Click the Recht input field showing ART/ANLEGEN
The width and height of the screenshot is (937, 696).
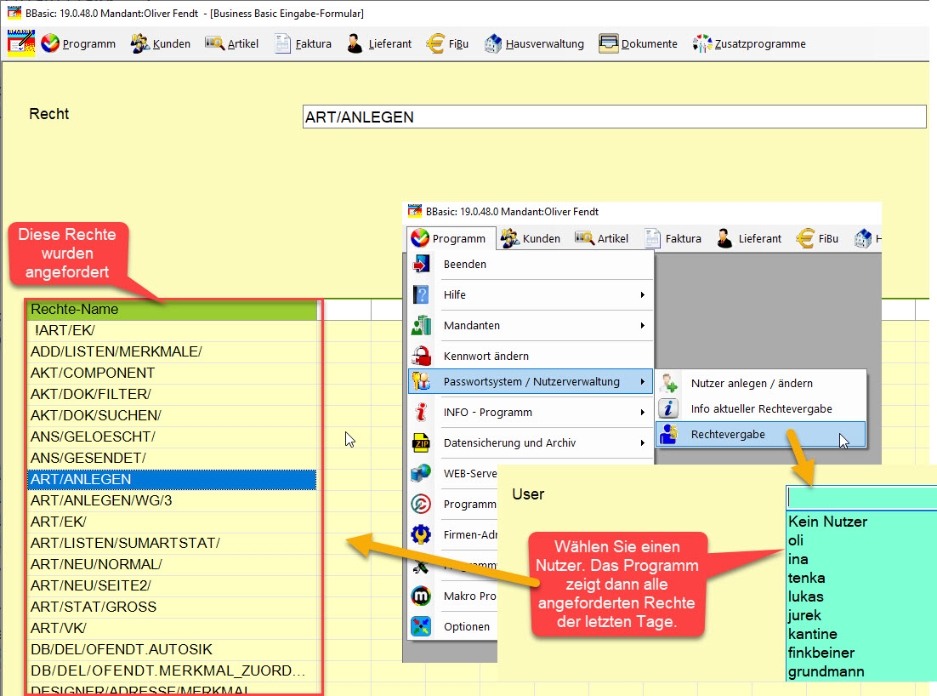(x=614, y=117)
